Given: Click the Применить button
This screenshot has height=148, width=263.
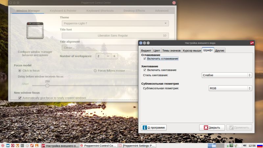Looking at the screenshot, I should [239, 128].
